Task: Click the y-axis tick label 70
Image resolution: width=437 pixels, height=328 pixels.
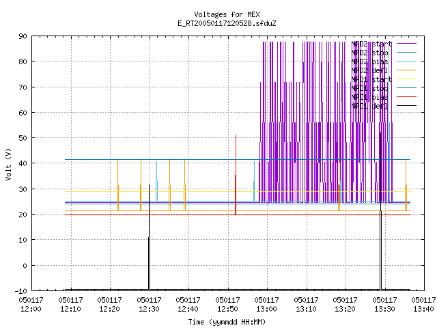Action: tap(23, 87)
